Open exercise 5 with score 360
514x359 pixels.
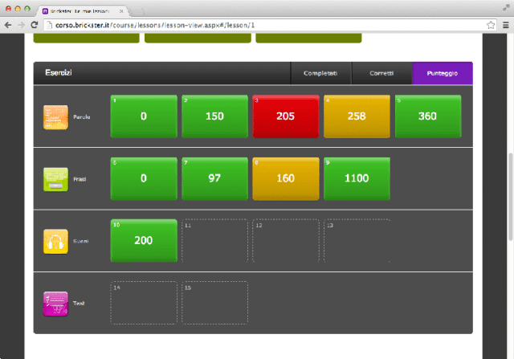pyautogui.click(x=427, y=116)
